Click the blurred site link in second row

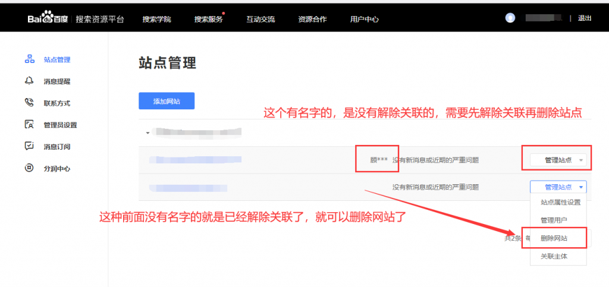point(189,188)
